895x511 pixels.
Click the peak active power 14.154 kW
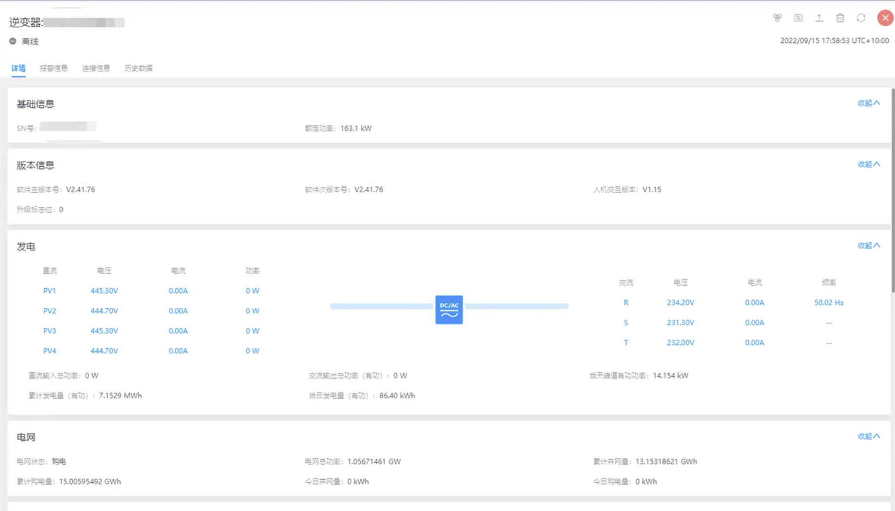click(671, 376)
